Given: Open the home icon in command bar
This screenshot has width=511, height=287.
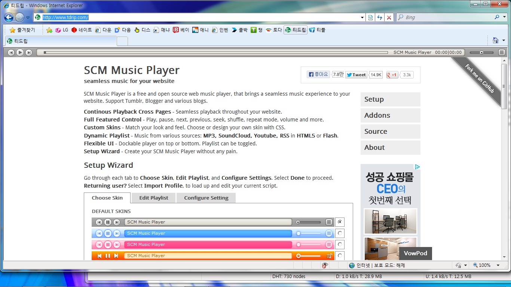Looking at the screenshot, I should pos(496,40).
